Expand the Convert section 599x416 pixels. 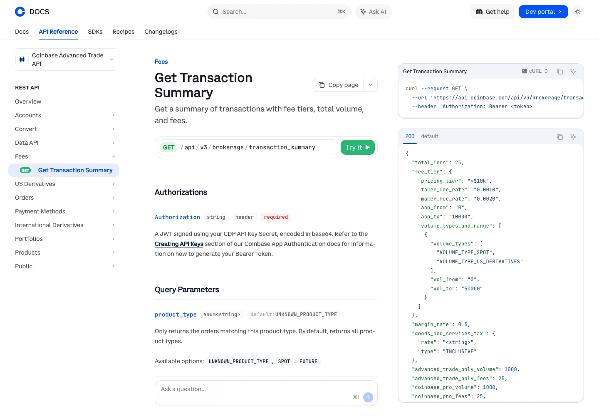point(65,129)
